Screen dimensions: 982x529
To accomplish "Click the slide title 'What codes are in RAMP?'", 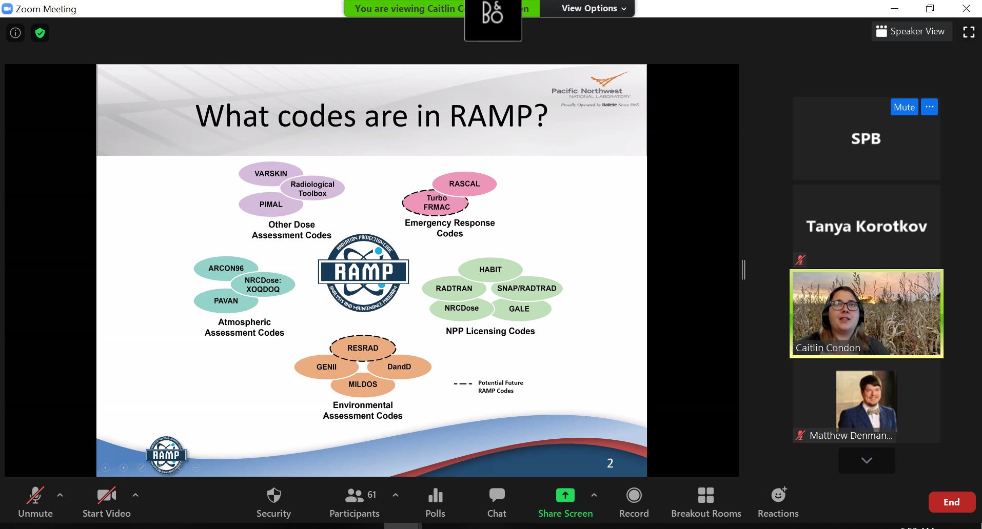I will 371,116.
